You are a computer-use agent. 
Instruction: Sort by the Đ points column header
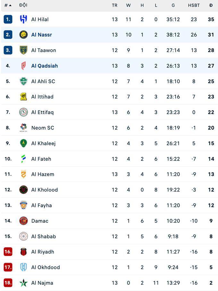click(211, 5)
